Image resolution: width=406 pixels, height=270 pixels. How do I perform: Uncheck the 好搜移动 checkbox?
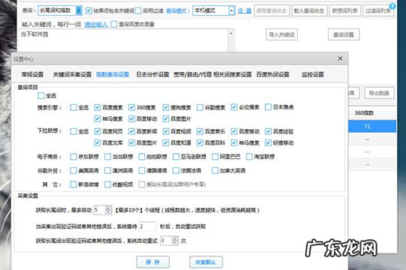pyautogui.click(x=268, y=142)
